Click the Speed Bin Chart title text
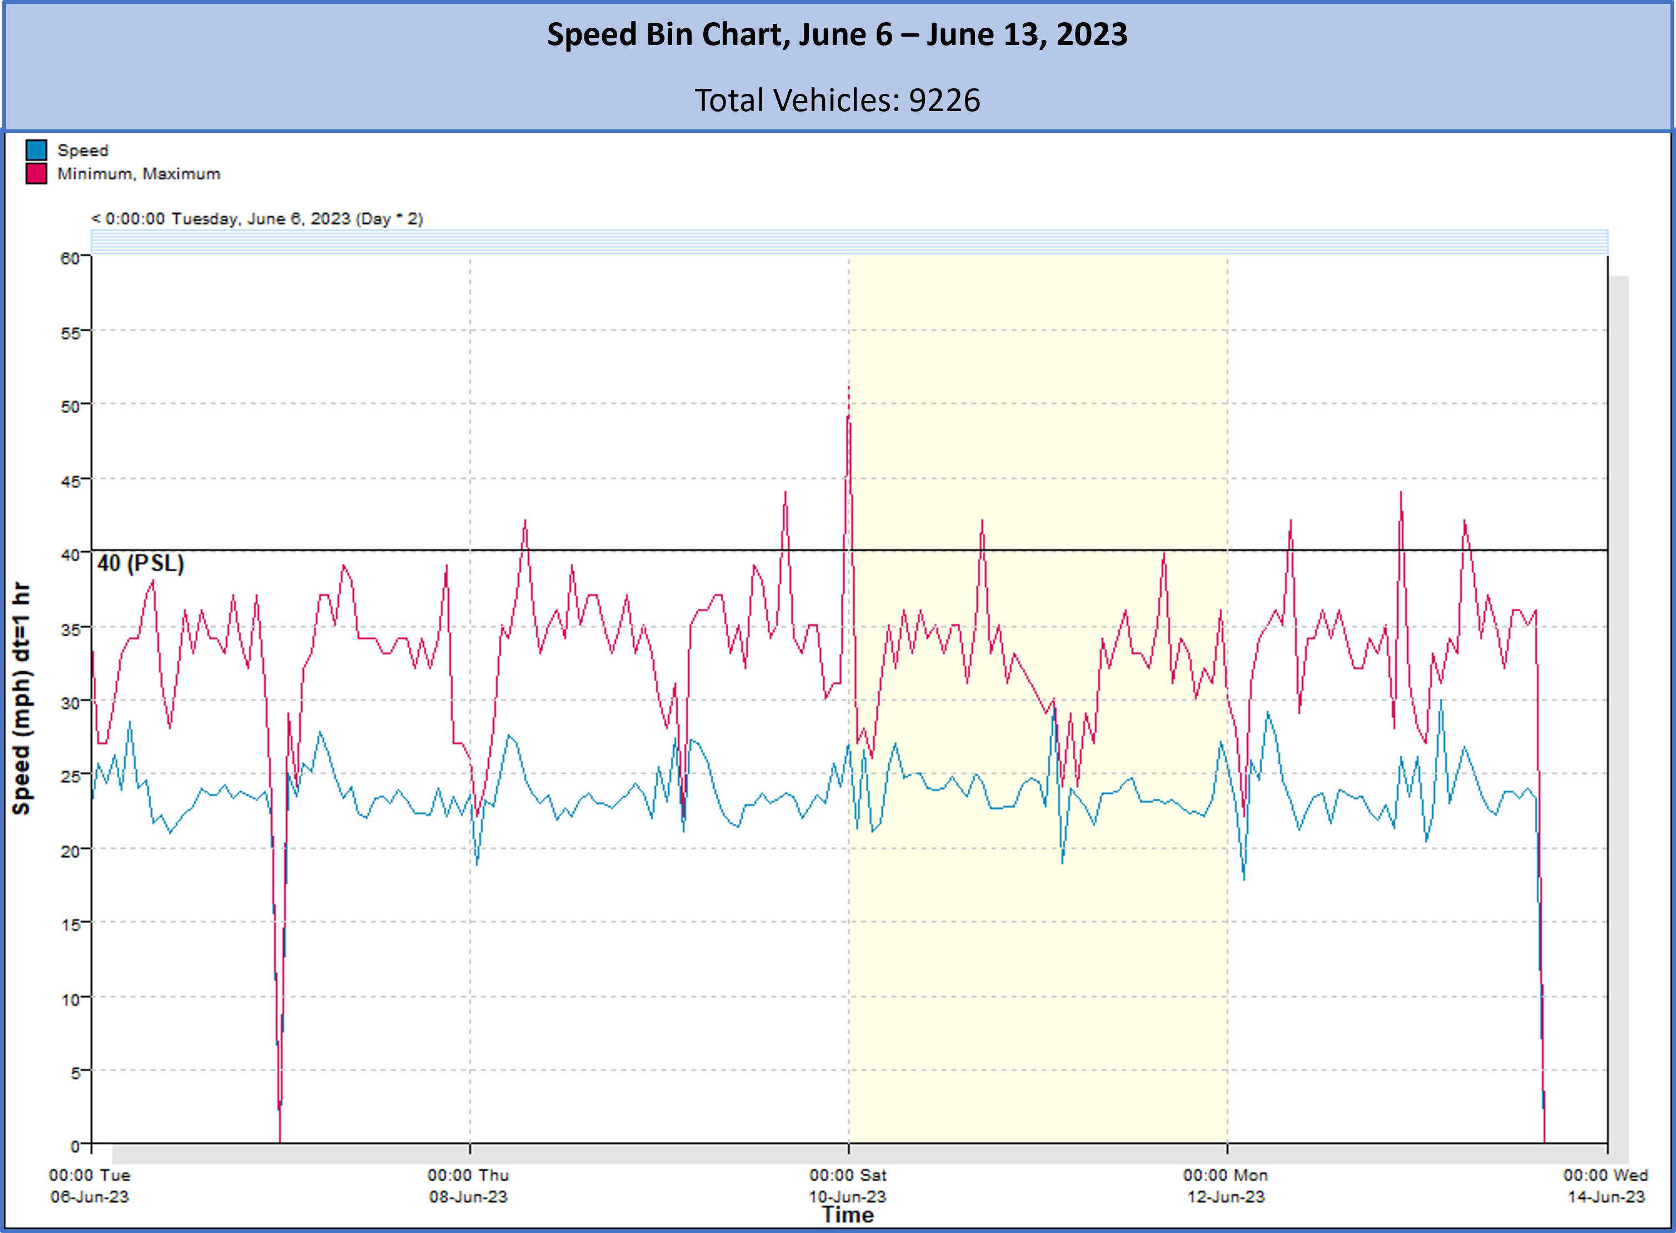This screenshot has width=1676, height=1233. coord(837,34)
